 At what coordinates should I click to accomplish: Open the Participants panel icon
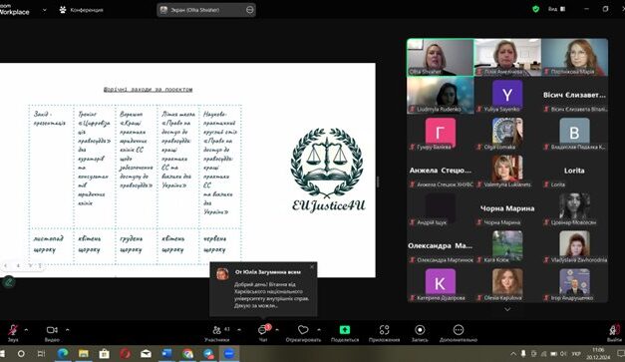coord(217,330)
